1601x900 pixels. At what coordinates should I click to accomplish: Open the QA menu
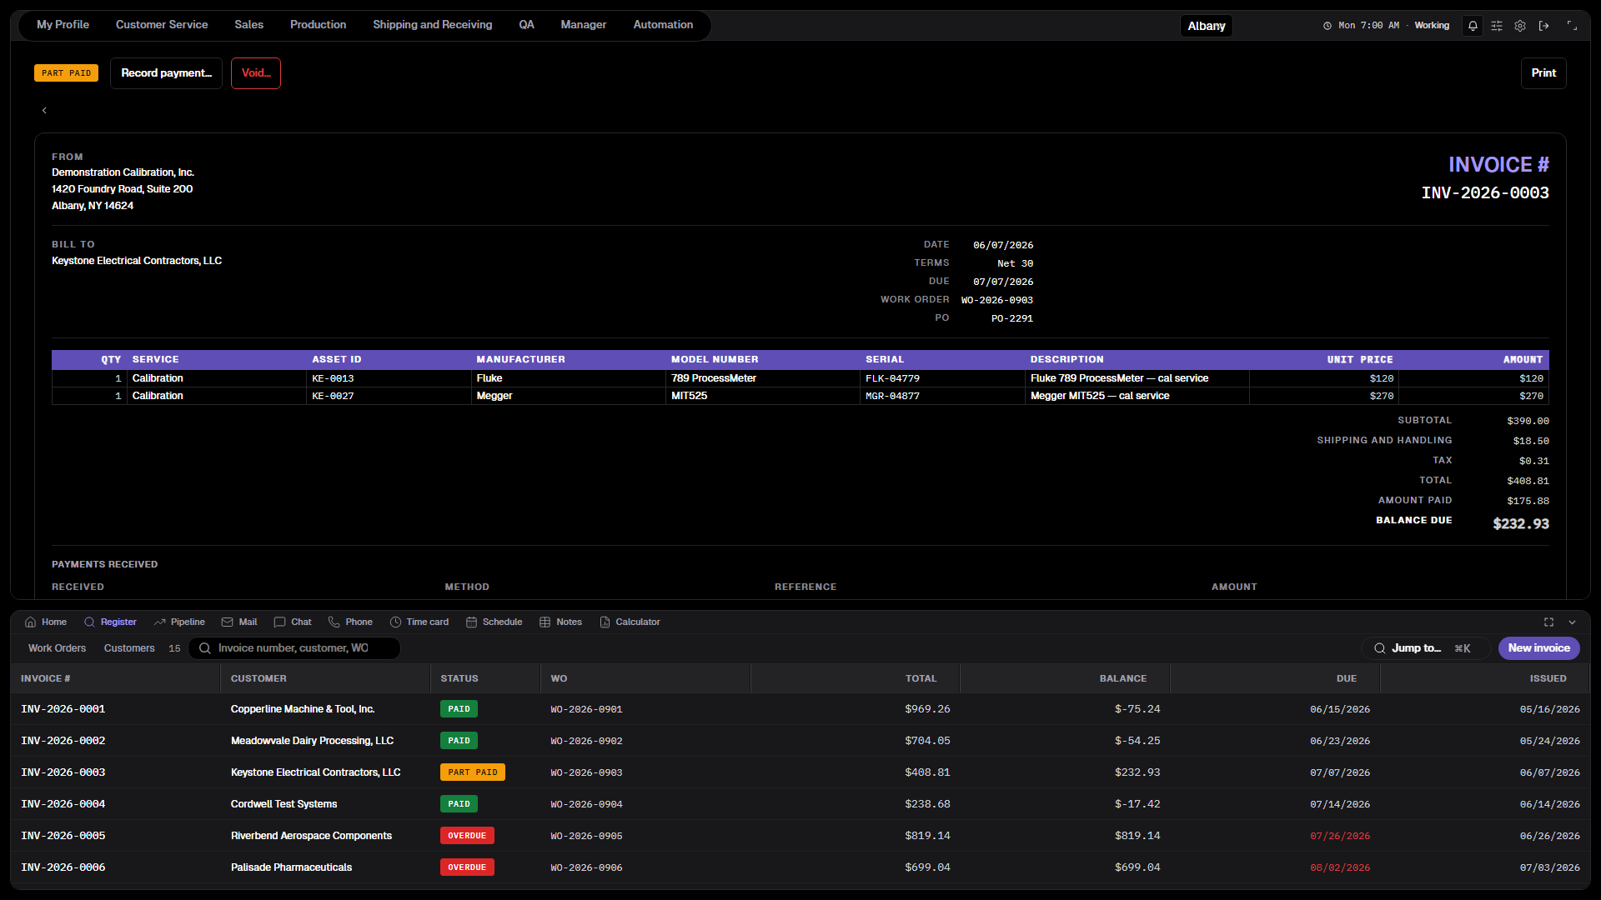526,25
